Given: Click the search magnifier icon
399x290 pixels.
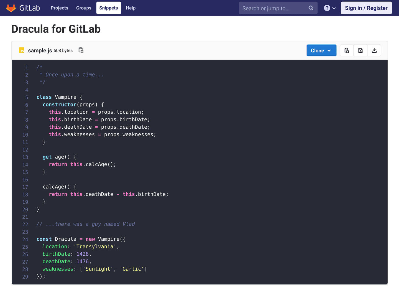Looking at the screenshot, I should (311, 8).
